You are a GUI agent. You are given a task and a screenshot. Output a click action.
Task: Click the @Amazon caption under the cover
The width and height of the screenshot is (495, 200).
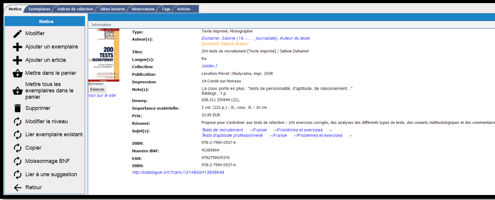(x=96, y=84)
